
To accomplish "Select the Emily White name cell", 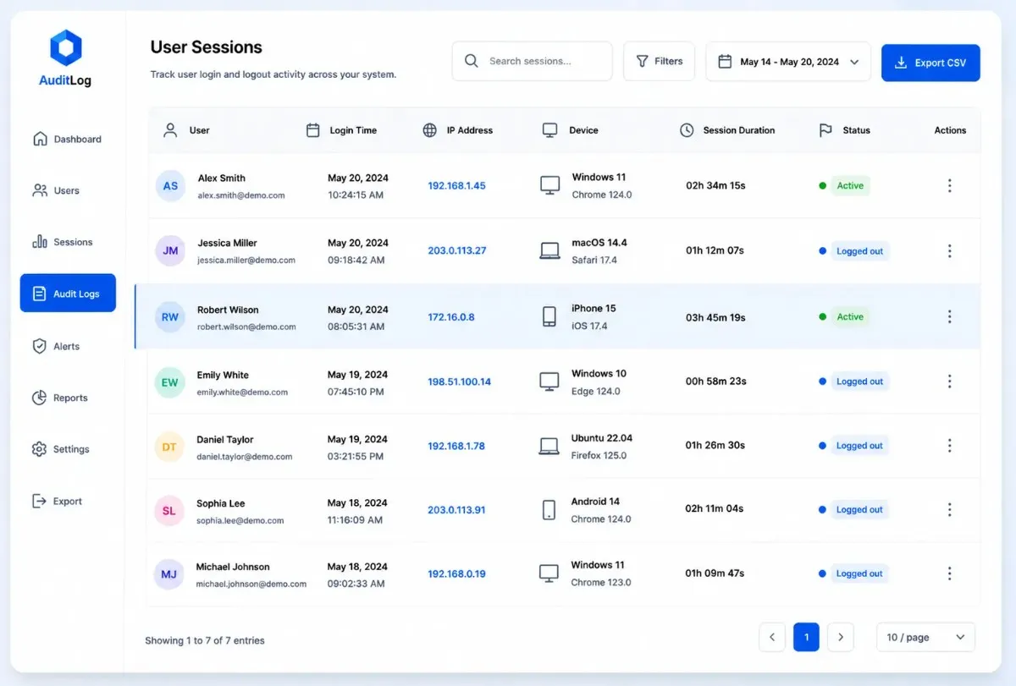I will [x=223, y=375].
